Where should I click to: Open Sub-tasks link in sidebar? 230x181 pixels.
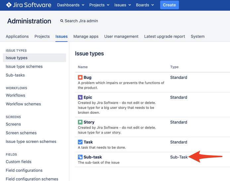click(15, 75)
